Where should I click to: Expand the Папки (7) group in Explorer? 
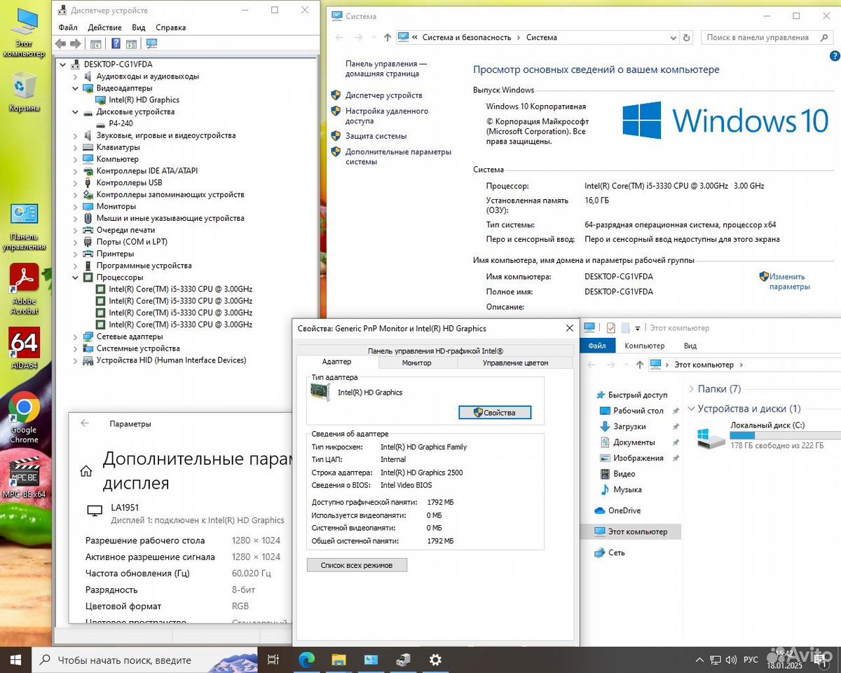click(692, 388)
